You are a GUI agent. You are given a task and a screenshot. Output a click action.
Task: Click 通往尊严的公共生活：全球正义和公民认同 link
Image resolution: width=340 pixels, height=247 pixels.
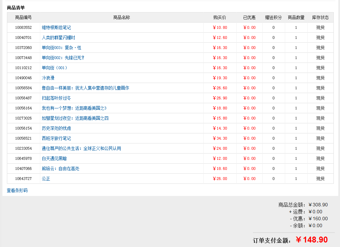click(x=81, y=148)
